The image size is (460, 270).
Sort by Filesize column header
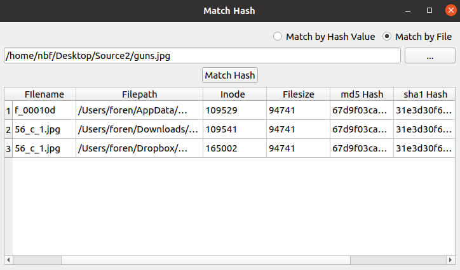pyautogui.click(x=298, y=94)
